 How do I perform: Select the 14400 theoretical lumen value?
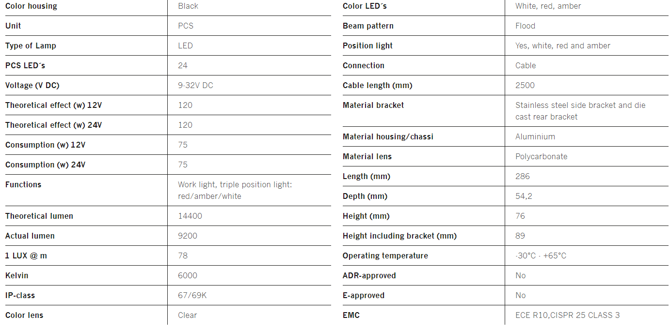click(x=190, y=216)
